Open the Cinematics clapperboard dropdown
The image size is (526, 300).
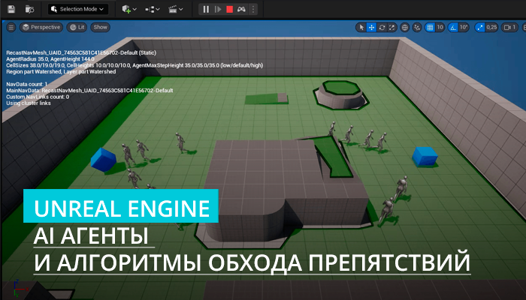(175, 9)
